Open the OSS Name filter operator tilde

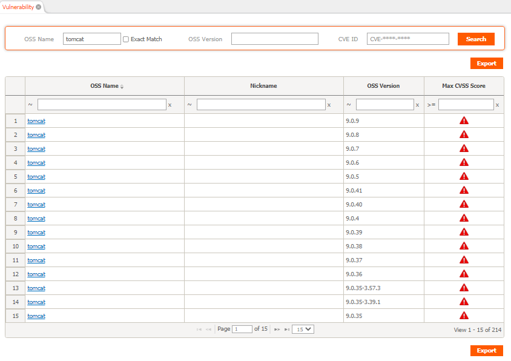30,105
